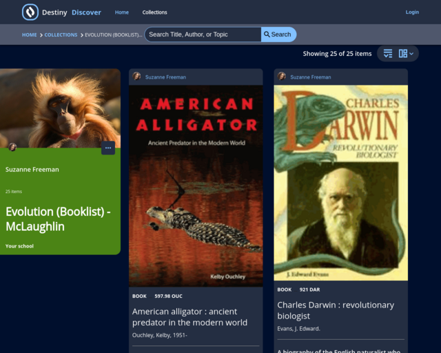441x353 pixels.
Task: Open American alligator : ancient predator title link
Action: pyautogui.click(x=190, y=317)
